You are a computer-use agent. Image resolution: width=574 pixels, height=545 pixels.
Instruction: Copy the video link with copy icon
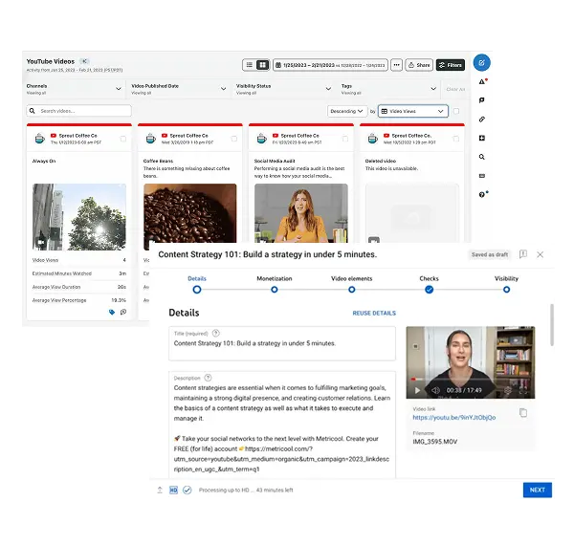(523, 413)
